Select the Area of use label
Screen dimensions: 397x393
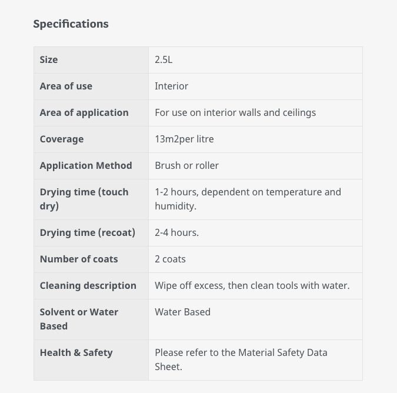tap(66, 86)
